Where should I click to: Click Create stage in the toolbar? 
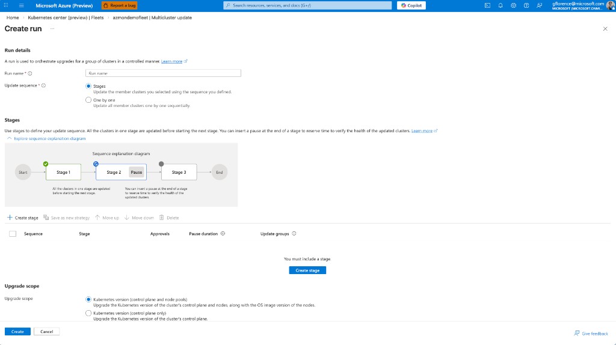coord(23,218)
